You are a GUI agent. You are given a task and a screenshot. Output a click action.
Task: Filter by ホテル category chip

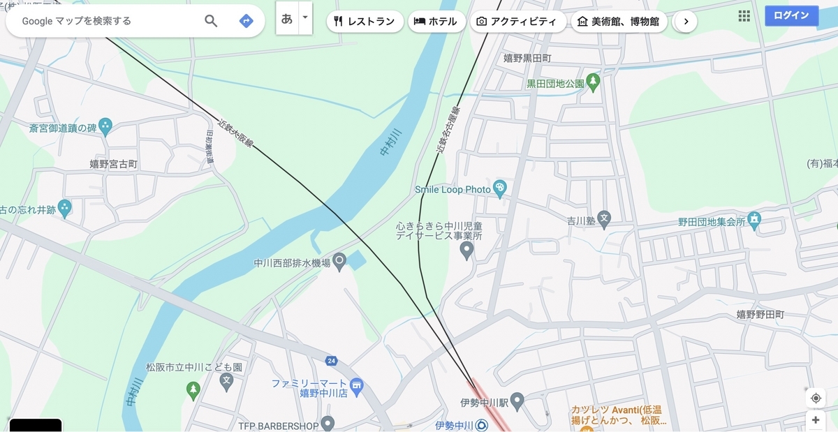click(436, 22)
